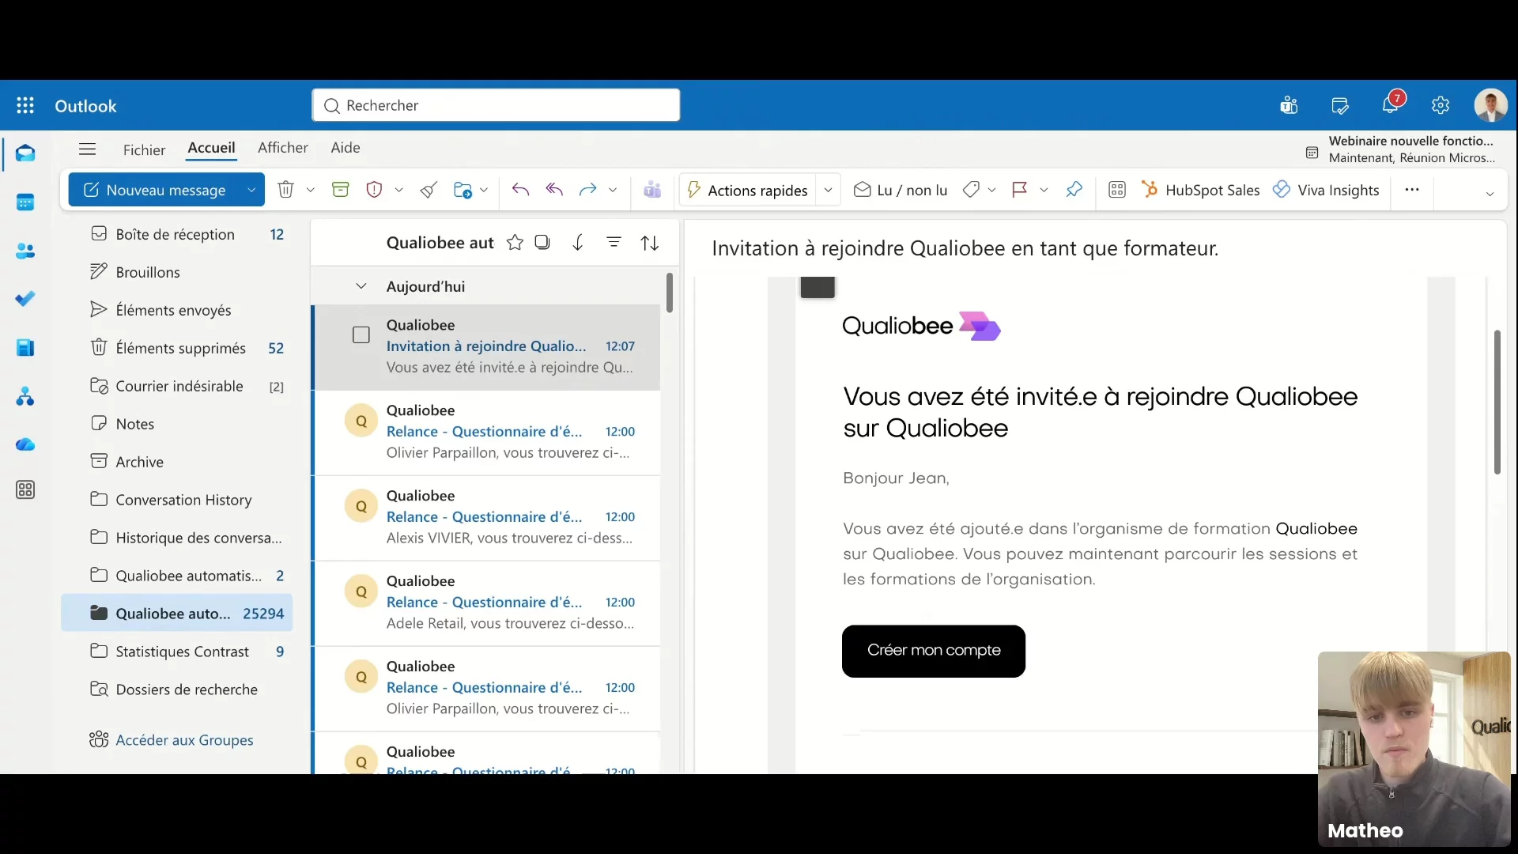Viewport: 1518px width, 854px height.
Task: Open My Day notes icon in header
Action: (1340, 105)
